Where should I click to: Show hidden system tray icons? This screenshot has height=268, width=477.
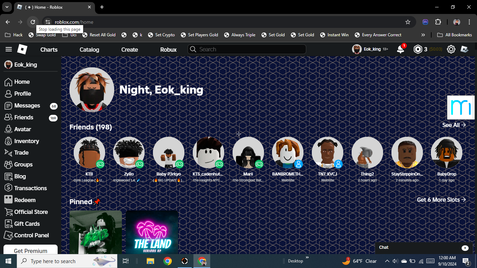tap(387, 261)
